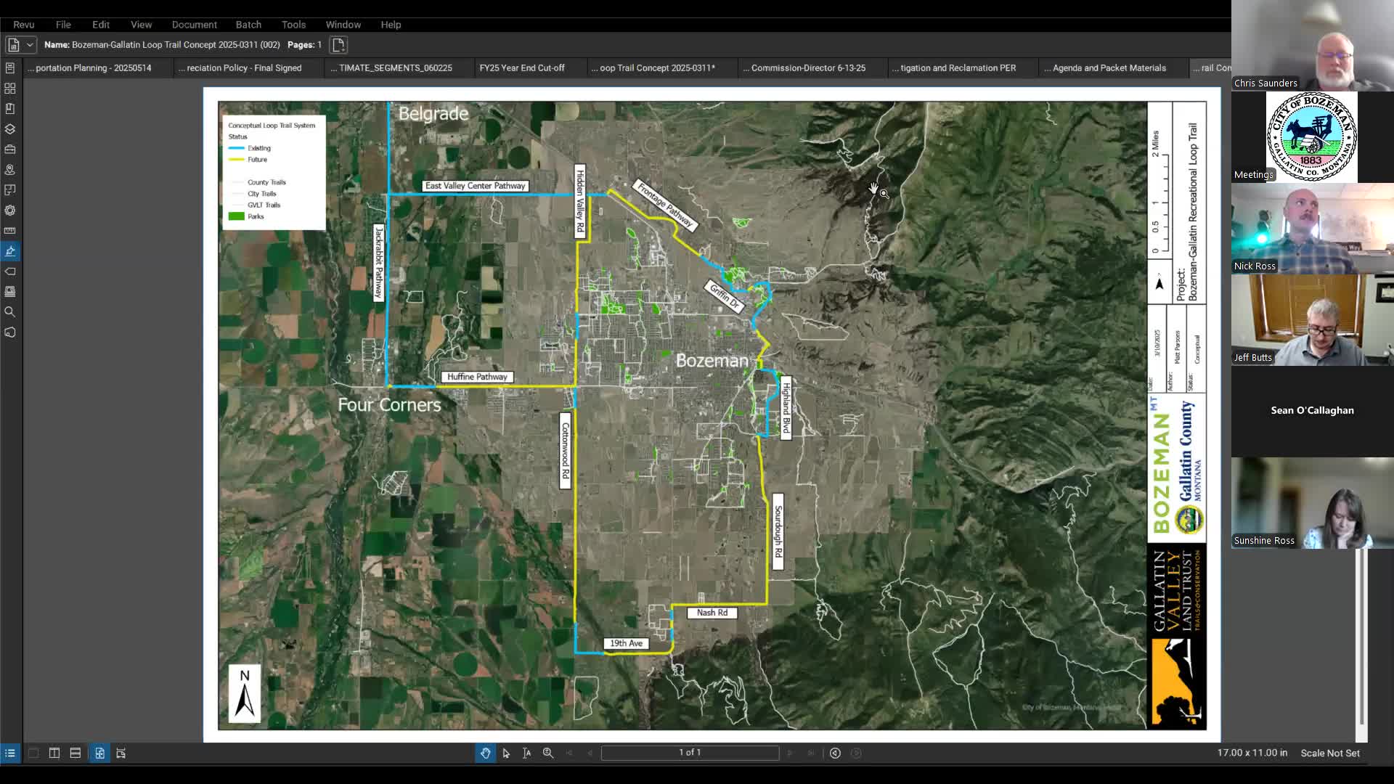Click the new page icon beside Pages
Screen dimensions: 1394x784
[x=338, y=45]
